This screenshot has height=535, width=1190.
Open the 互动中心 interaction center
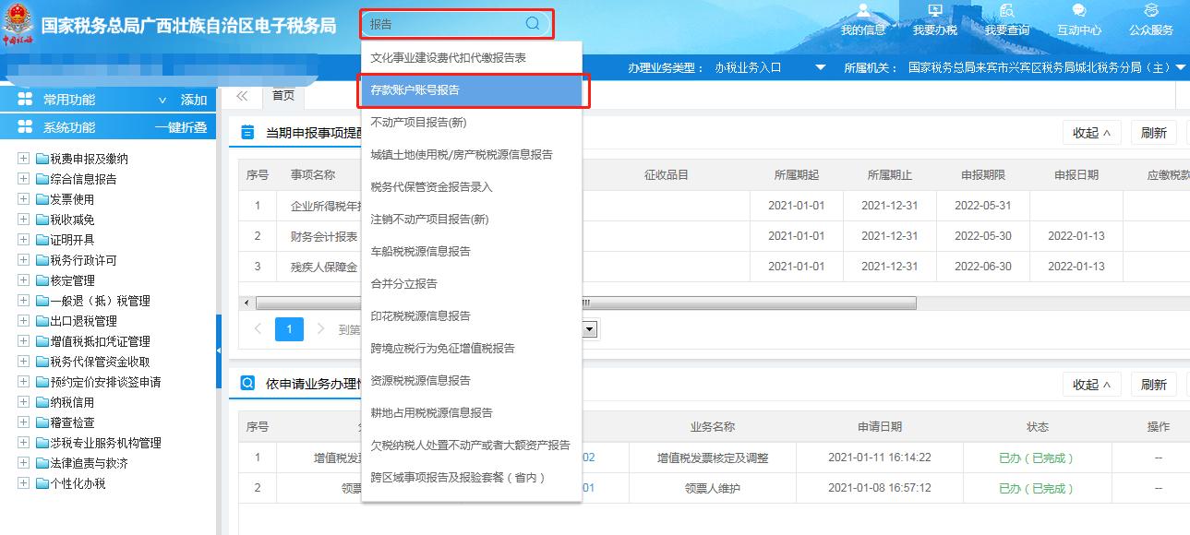point(1078,20)
